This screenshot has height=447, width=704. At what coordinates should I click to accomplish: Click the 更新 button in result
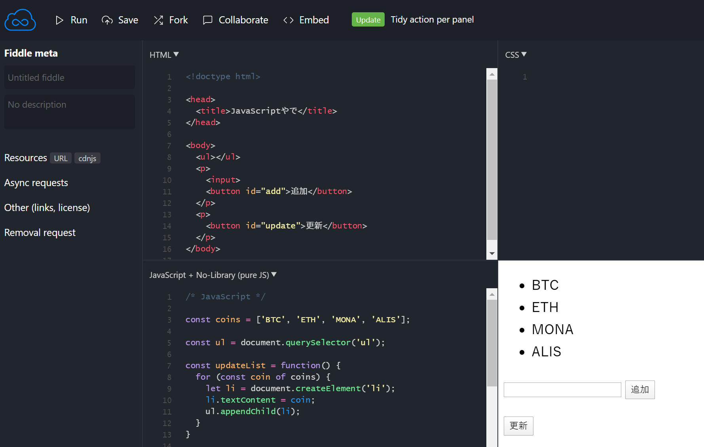(518, 426)
